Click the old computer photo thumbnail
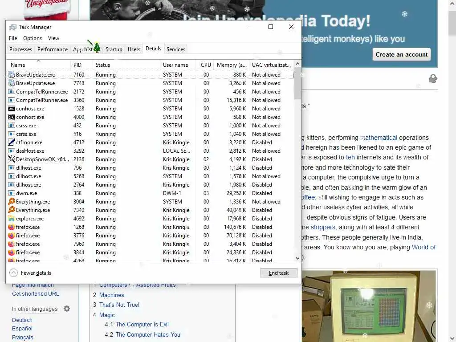Screen dimensions: 456x342 pyautogui.click(x=369, y=306)
